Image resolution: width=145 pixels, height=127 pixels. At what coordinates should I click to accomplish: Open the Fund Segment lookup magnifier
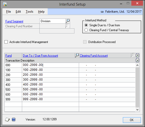(68, 21)
